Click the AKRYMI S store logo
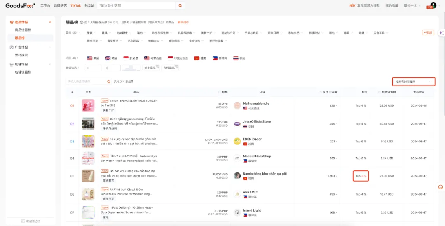Image resolution: width=445 pixels, height=226 pixels. 237,194
